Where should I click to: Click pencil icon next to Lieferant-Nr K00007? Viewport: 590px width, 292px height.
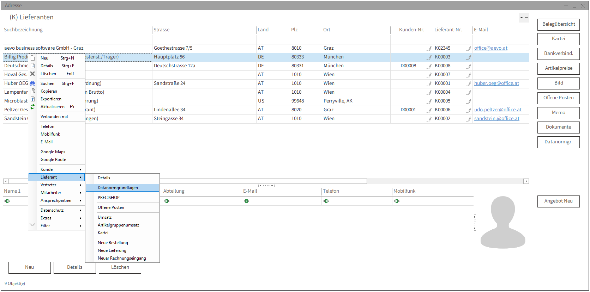[x=469, y=75]
